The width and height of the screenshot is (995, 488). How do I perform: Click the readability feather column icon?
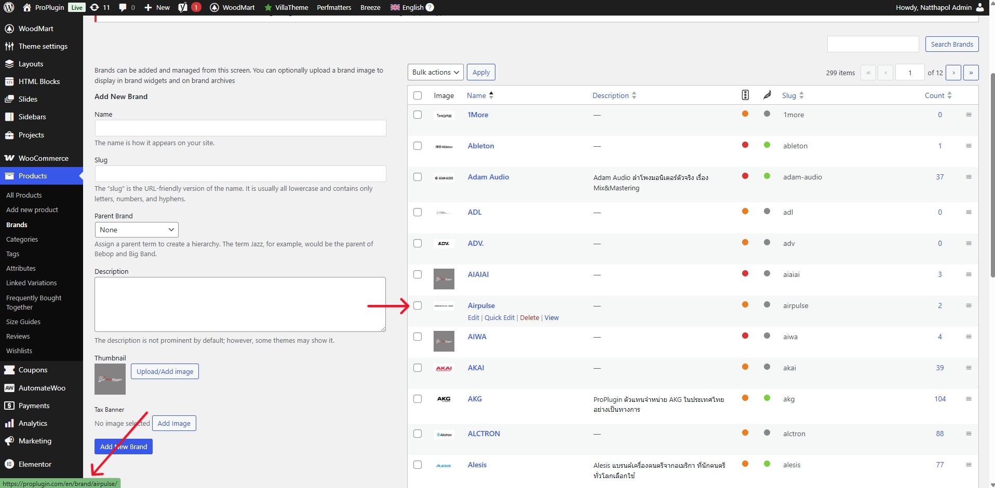point(767,95)
